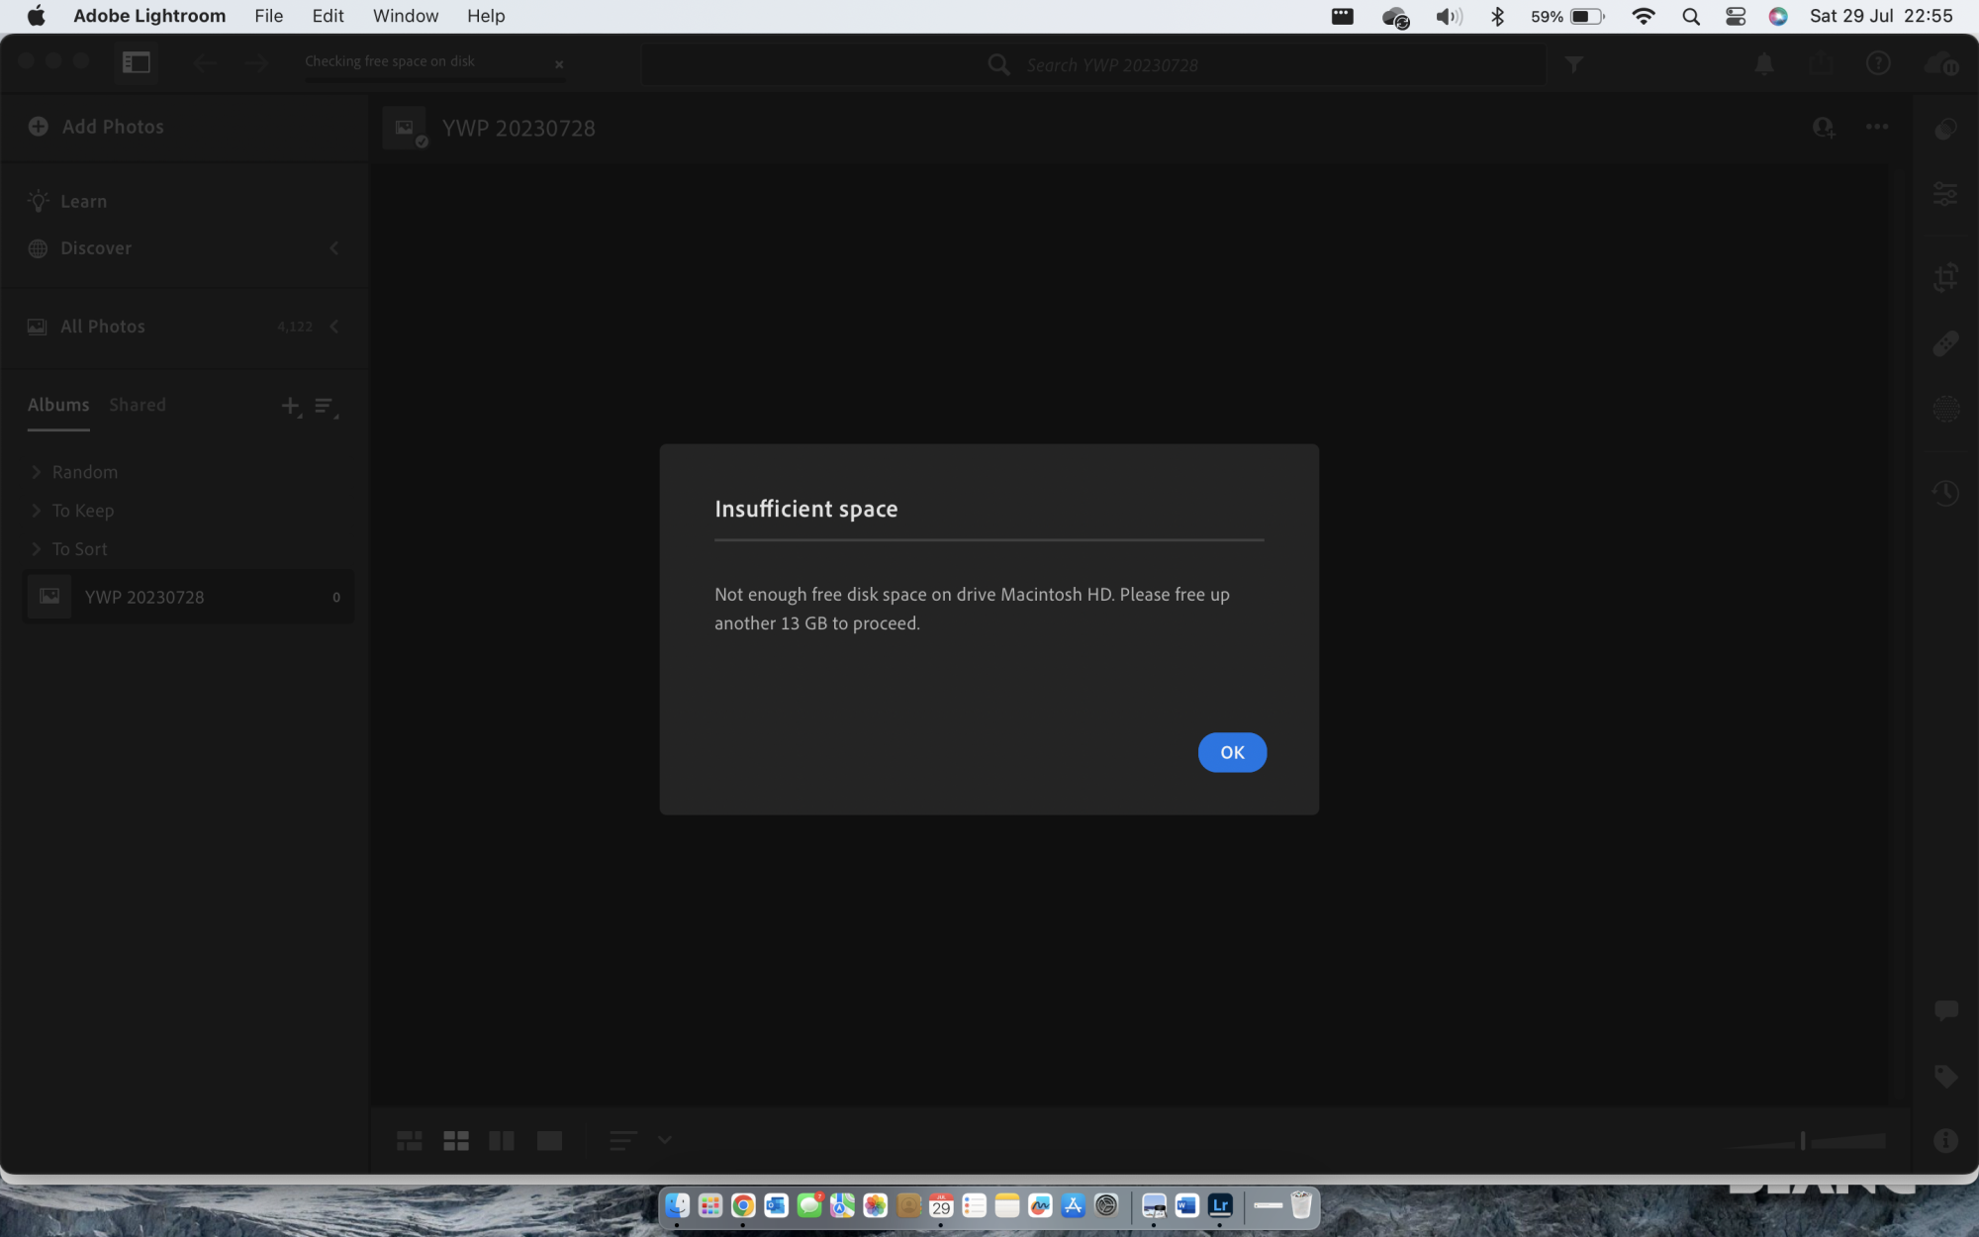Open the notifications bell
Screen dimensions: 1979x1237
tap(1763, 64)
